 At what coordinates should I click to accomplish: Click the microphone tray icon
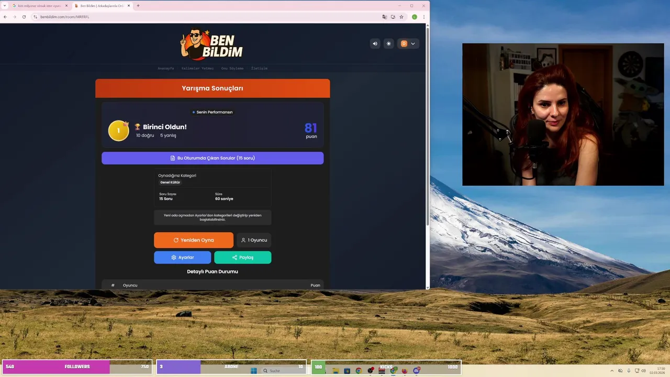629,371
